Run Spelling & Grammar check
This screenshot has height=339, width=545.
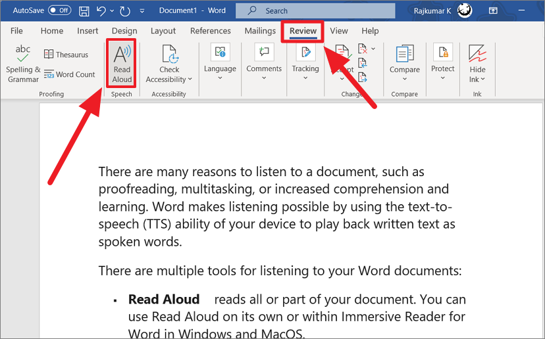coord(23,64)
